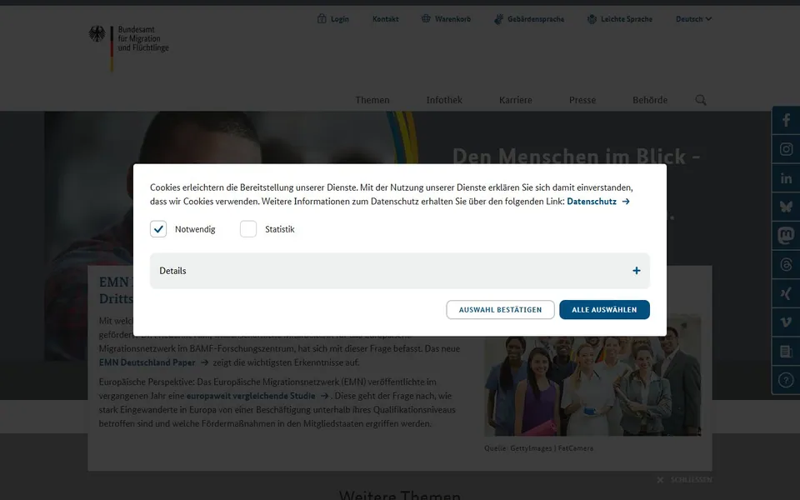This screenshot has height=500, width=800.
Task: Follow the Datenschutz link in cookie notice
Action: (x=598, y=202)
